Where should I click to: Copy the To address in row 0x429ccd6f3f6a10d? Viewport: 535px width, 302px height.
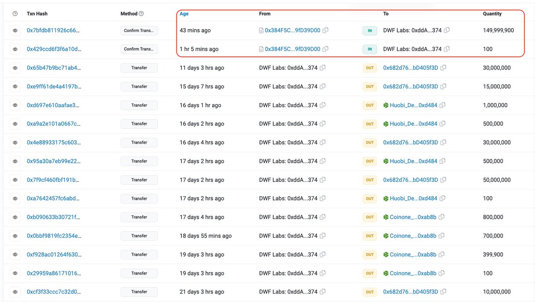coord(447,49)
